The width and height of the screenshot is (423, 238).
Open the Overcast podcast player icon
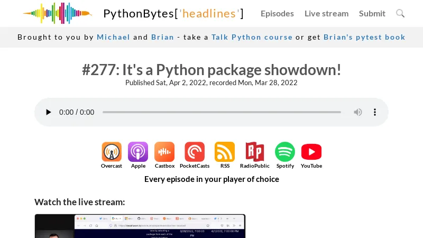pos(112,152)
